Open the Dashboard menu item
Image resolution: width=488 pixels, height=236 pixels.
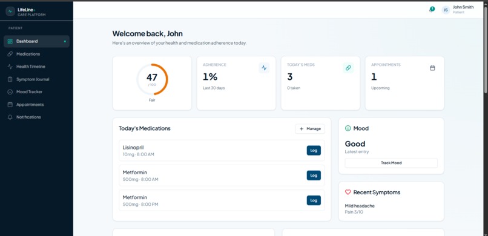coord(36,41)
